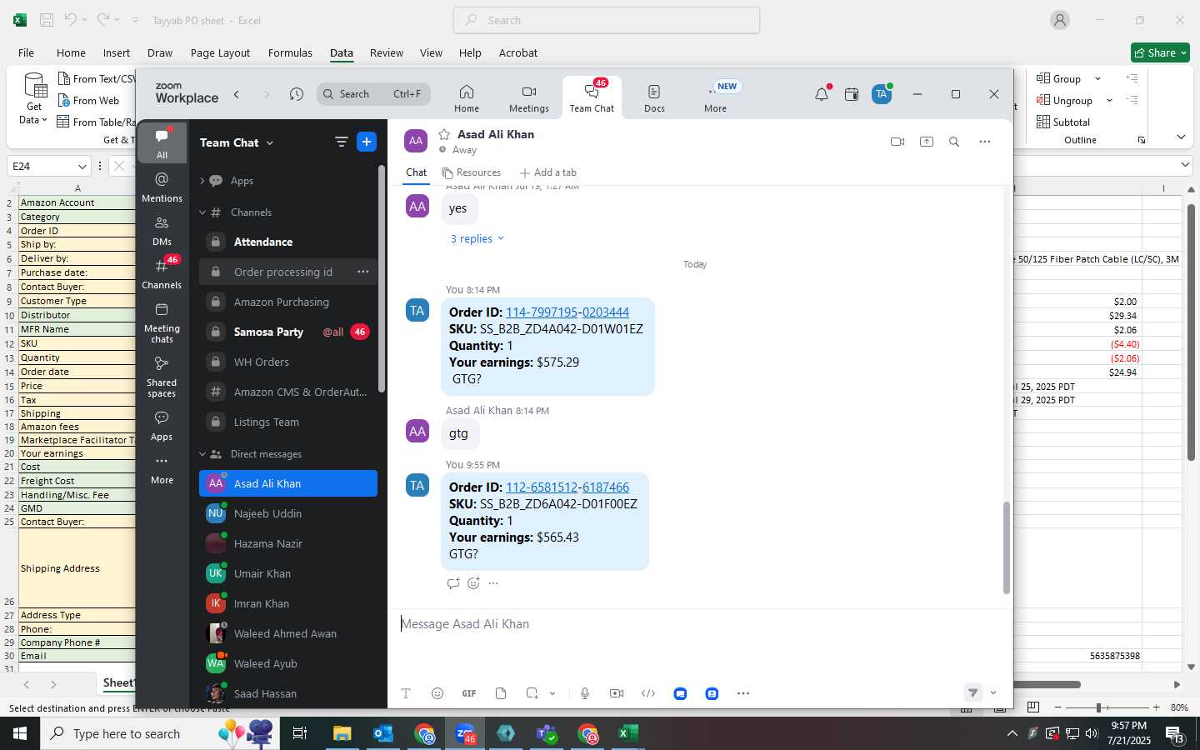Viewport: 1200px width, 750px height.
Task: Open emoji picker in composer
Action: tap(437, 693)
